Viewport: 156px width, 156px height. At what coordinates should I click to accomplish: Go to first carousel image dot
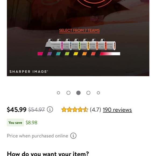coord(58,93)
